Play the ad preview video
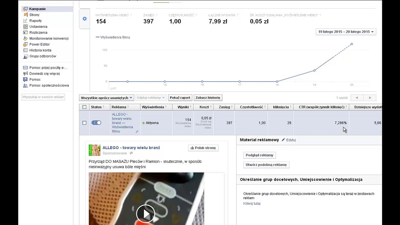The image size is (400, 225). pos(146,213)
